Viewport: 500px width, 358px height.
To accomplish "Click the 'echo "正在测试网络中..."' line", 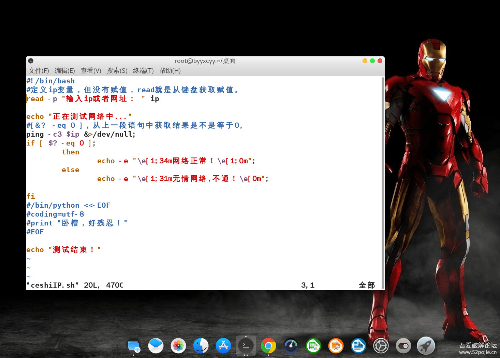I will coord(79,116).
